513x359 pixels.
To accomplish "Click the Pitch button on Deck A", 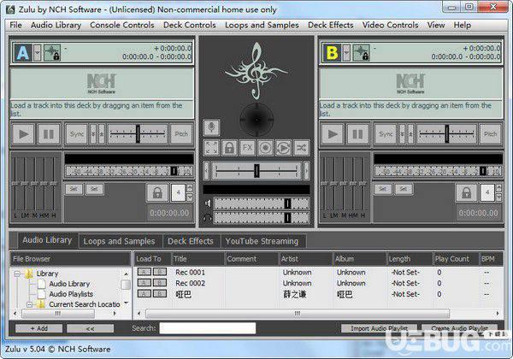I will (181, 133).
